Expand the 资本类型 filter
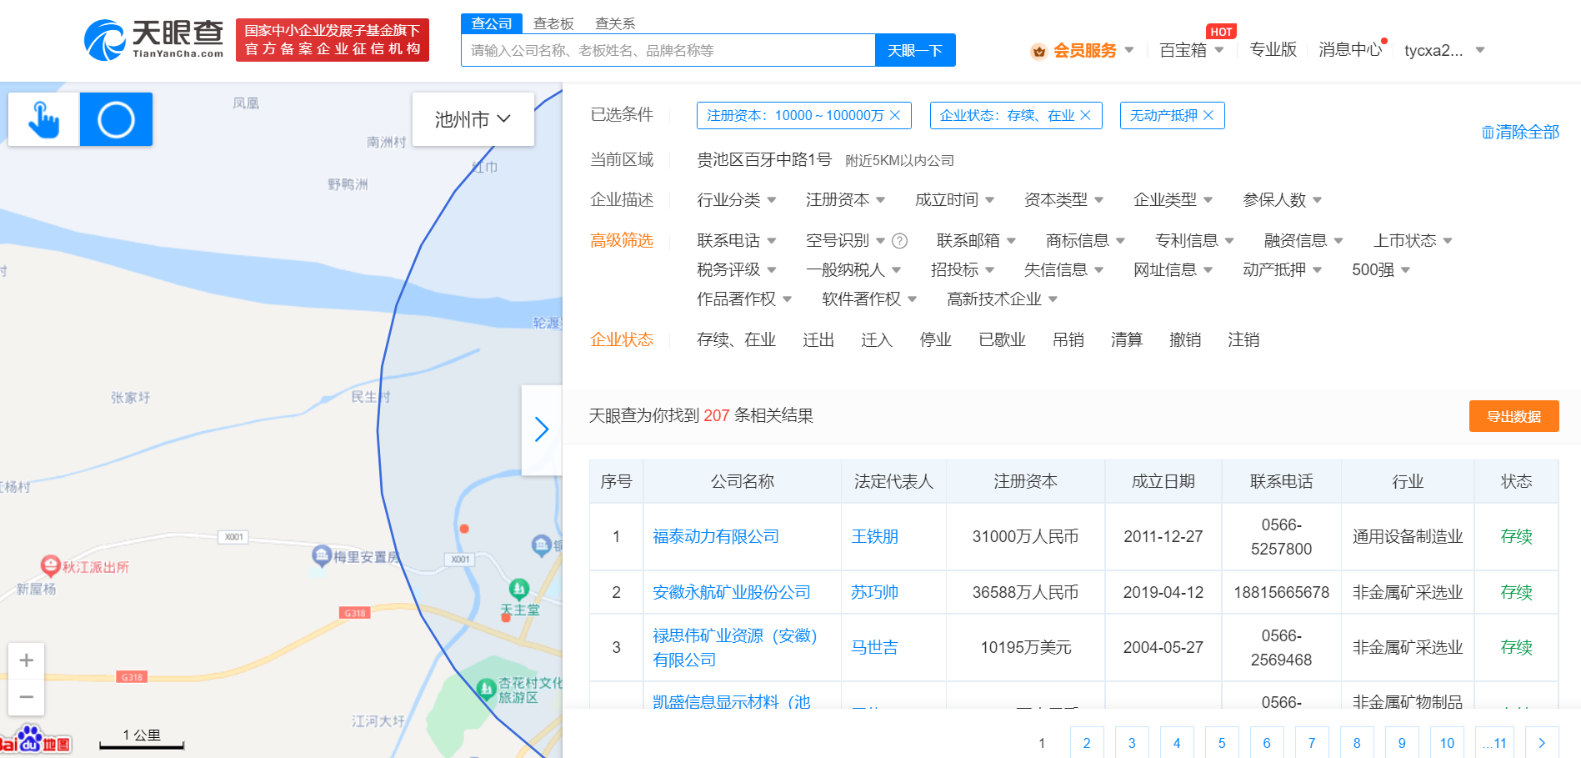Viewport: 1581px width, 758px height. [1063, 200]
